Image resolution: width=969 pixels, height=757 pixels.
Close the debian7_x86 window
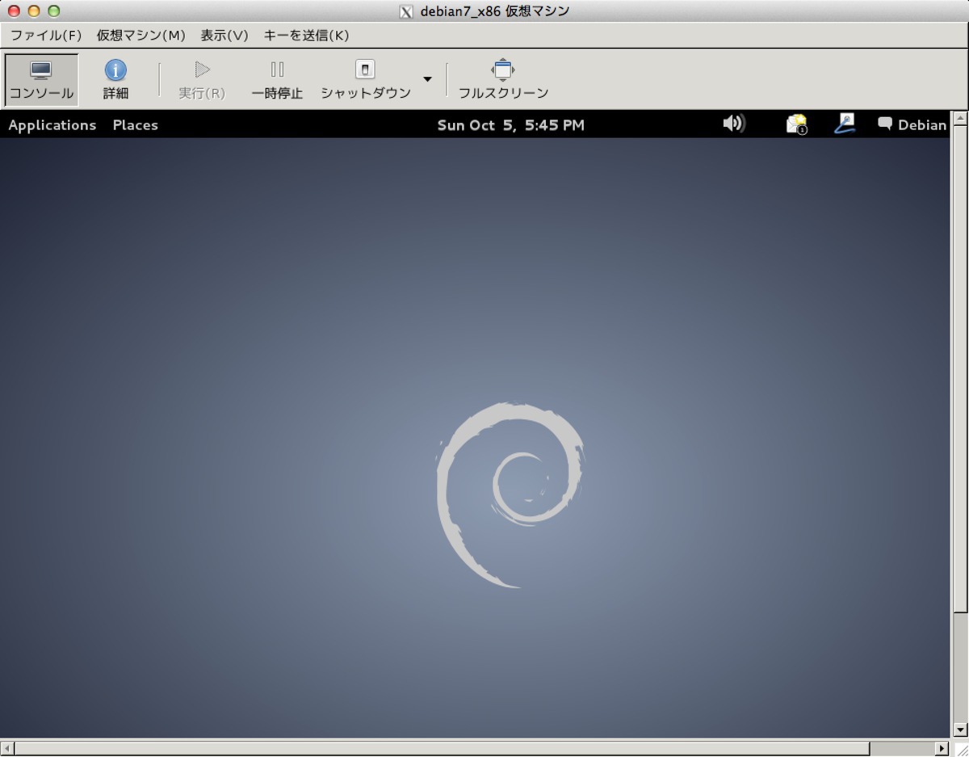(x=14, y=11)
